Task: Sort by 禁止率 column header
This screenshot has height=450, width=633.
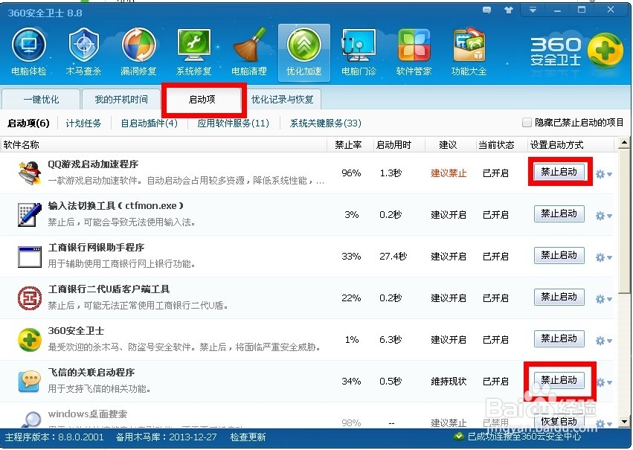Action: [x=348, y=145]
